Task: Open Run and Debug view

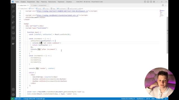Action: coord(13,22)
